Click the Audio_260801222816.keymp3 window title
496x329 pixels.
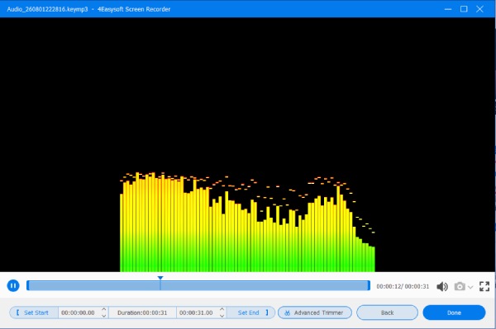(47, 9)
